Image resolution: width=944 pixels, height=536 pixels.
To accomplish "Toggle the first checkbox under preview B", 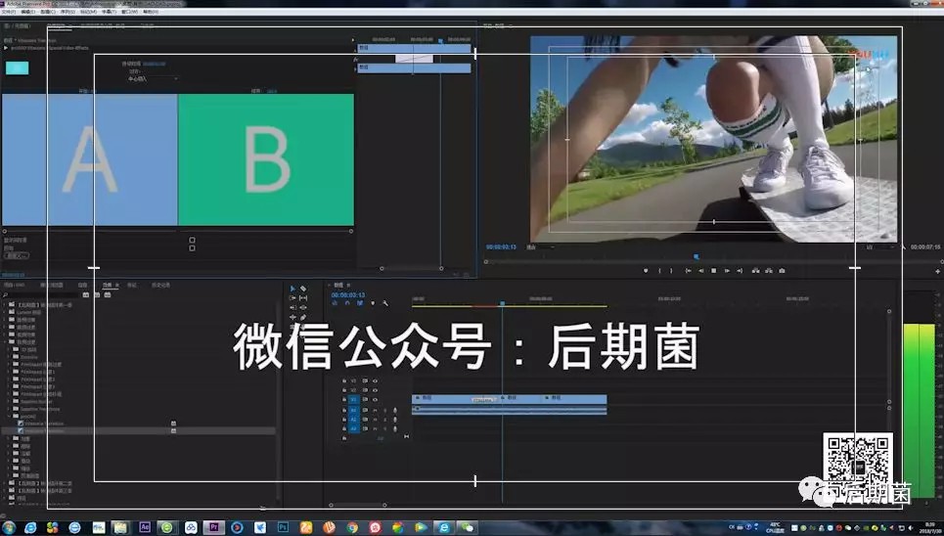I will click(x=192, y=240).
